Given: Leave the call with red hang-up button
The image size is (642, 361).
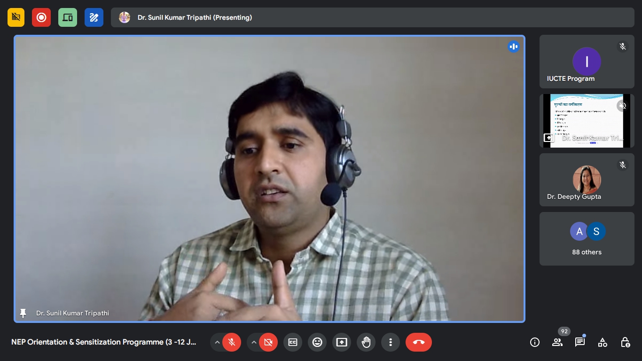Looking at the screenshot, I should click(x=419, y=342).
